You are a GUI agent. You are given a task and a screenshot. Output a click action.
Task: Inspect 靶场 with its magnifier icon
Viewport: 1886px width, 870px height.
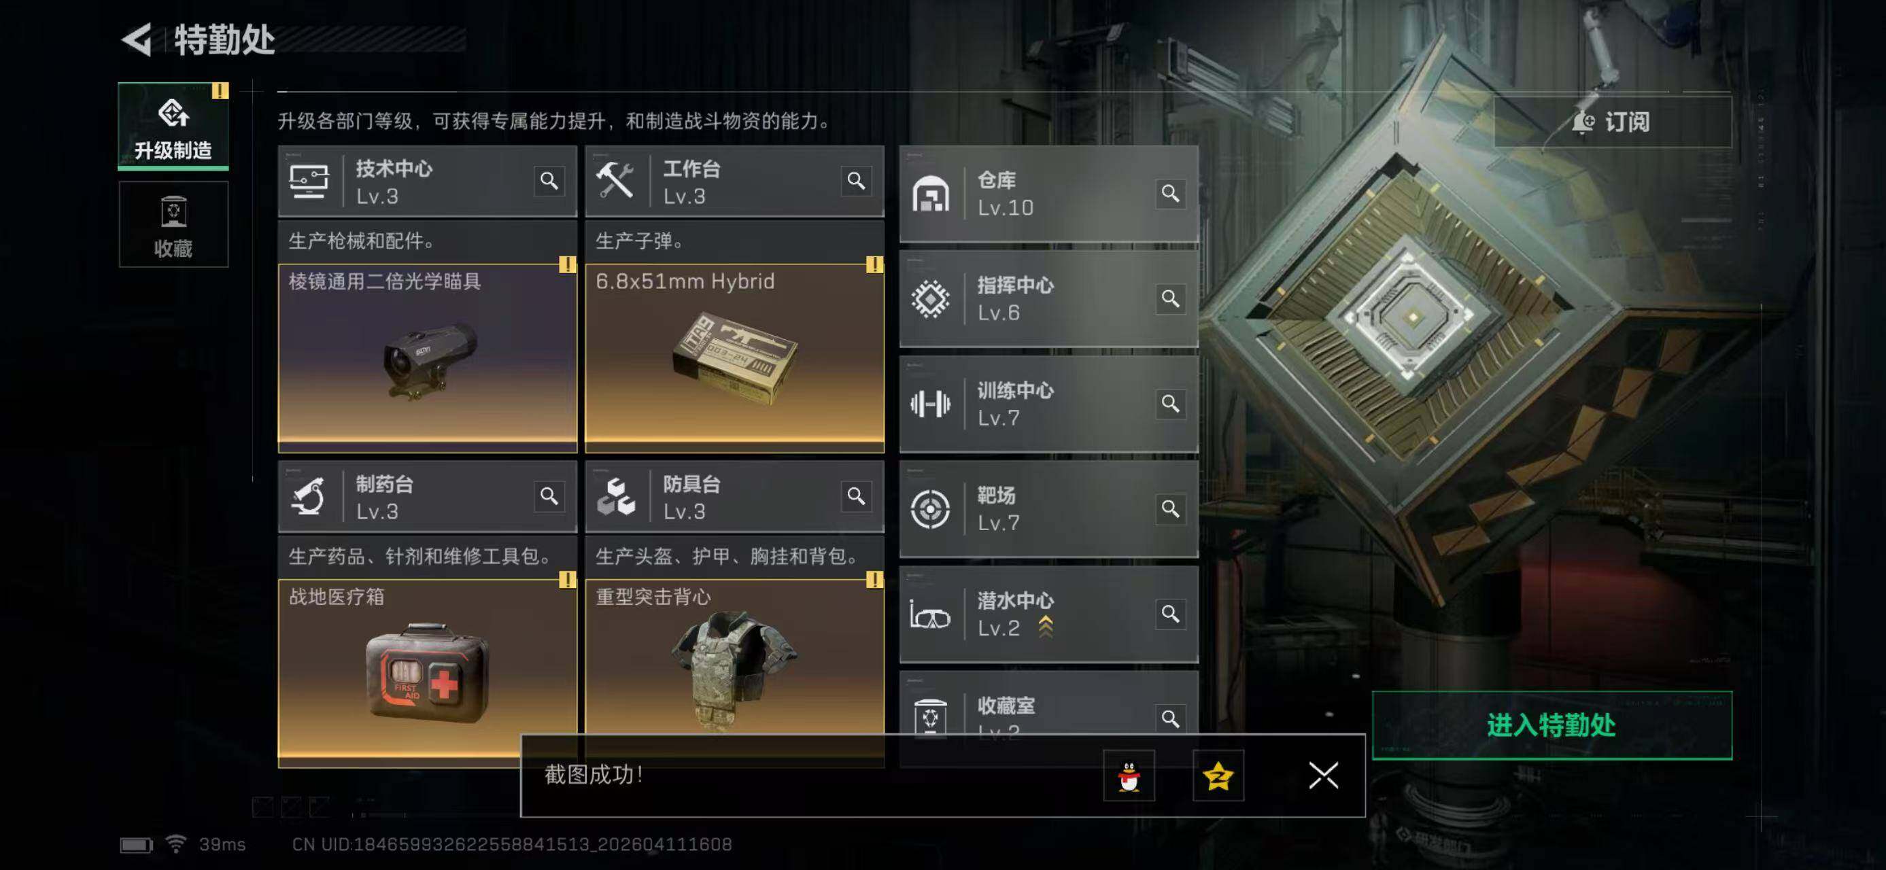(x=1170, y=508)
